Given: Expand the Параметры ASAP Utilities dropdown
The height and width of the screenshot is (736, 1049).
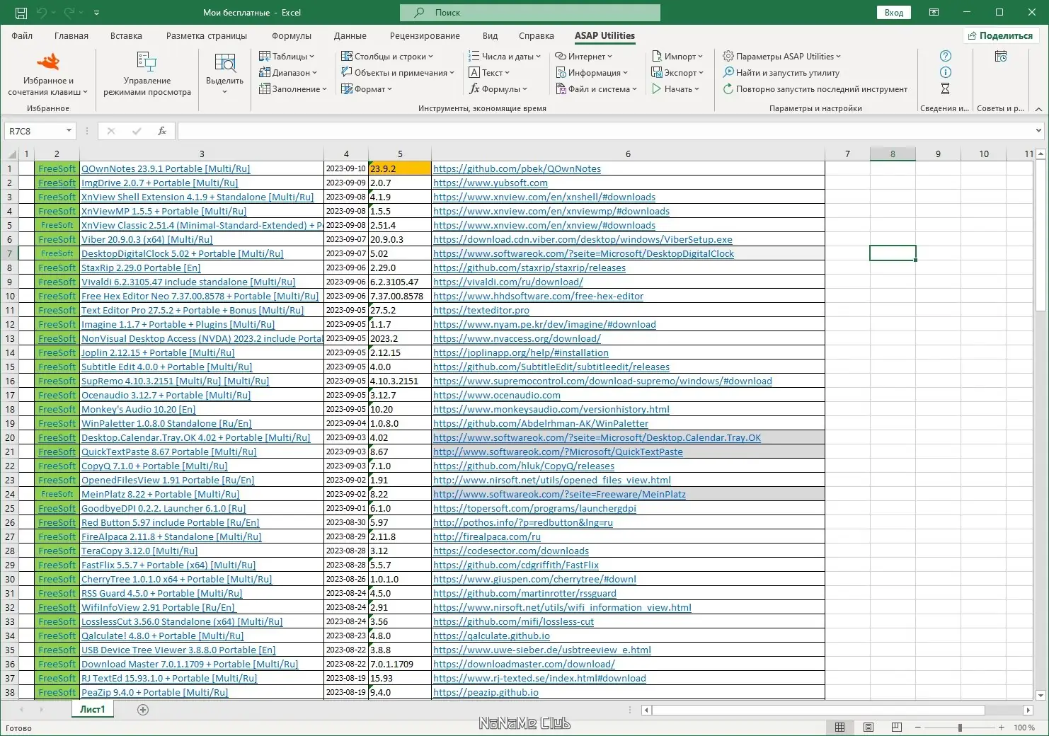Looking at the screenshot, I should 782,56.
